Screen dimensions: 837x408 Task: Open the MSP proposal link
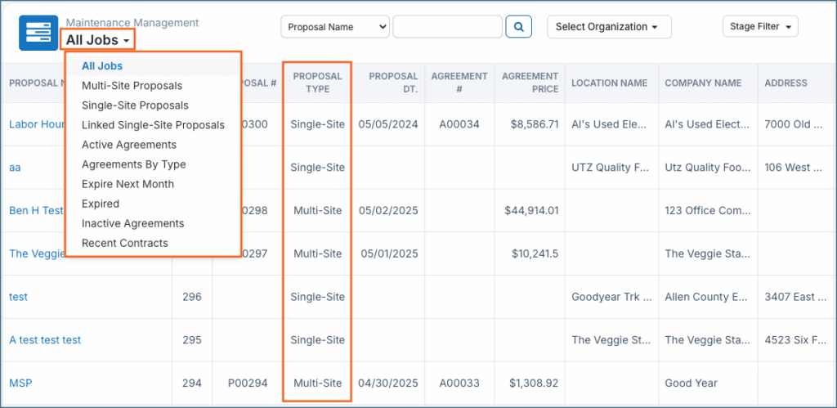coord(20,383)
